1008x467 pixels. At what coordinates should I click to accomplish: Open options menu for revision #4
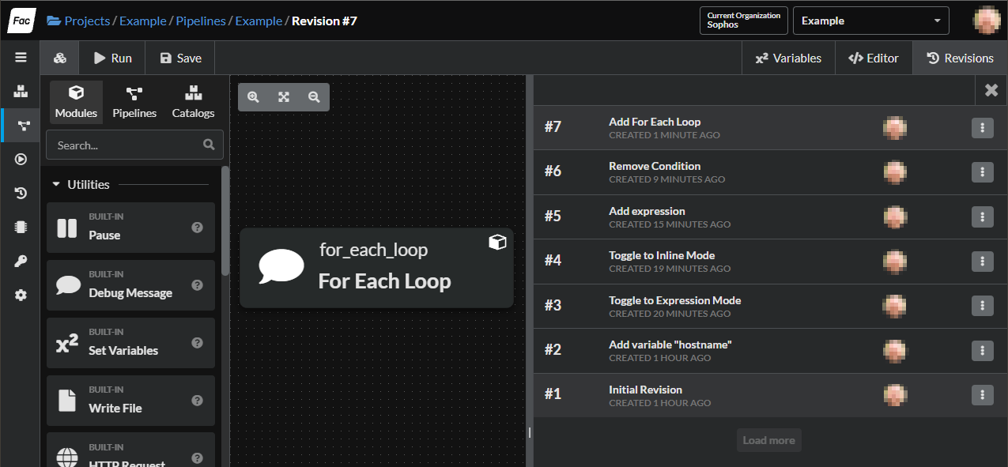(x=982, y=262)
